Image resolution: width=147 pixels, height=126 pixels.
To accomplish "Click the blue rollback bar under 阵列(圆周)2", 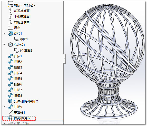I will point(32,121).
